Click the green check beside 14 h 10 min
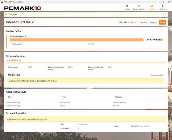The image size is (172, 140). point(161,40)
